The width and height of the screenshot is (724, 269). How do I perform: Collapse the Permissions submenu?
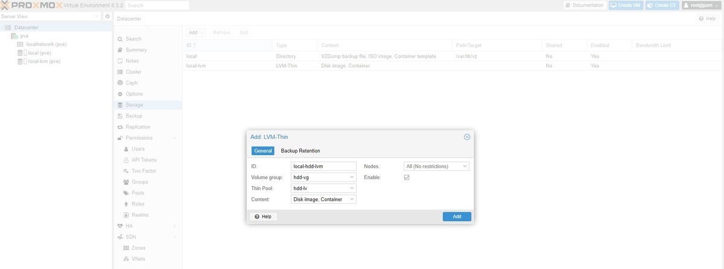(x=175, y=138)
